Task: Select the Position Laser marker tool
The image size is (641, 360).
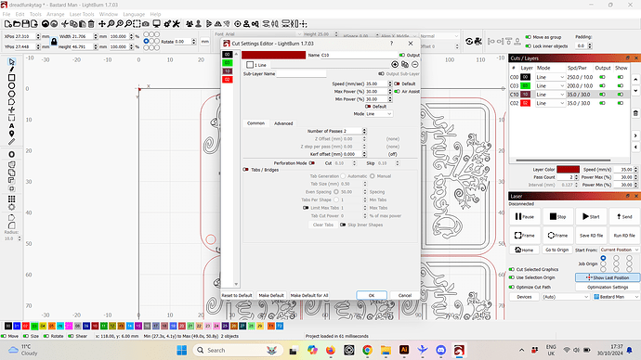Action: tap(11, 134)
